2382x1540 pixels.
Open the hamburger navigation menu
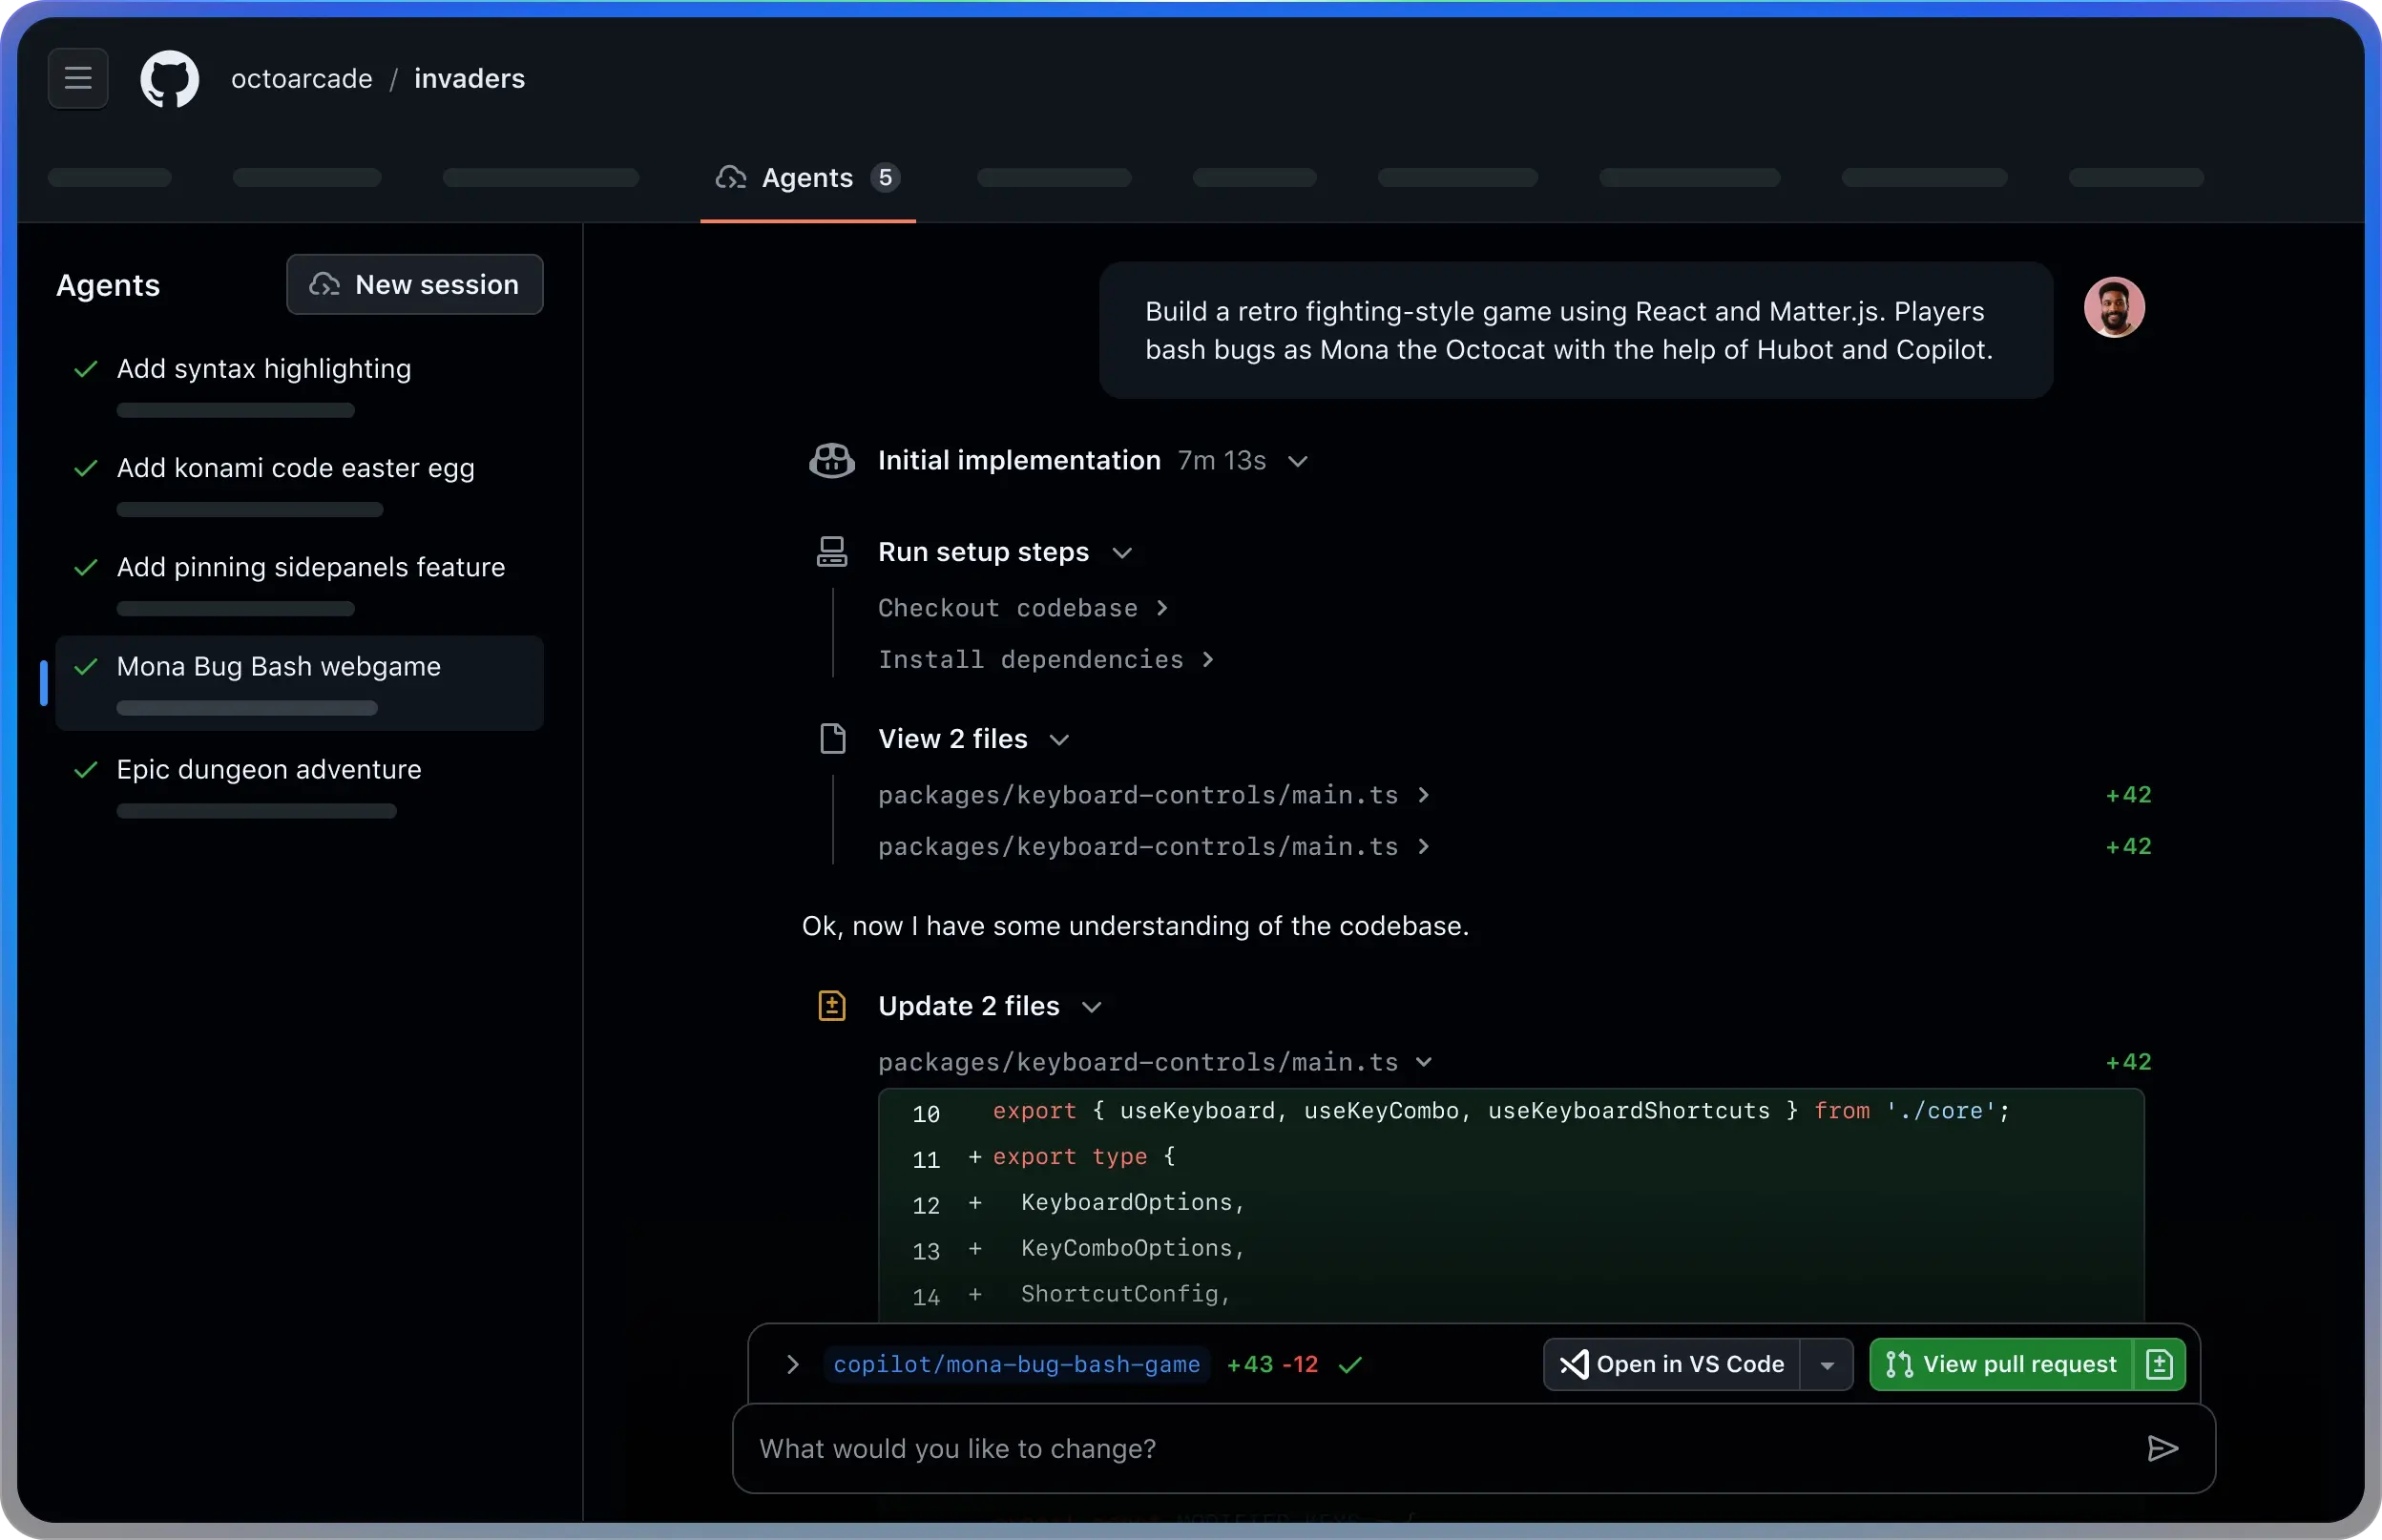[x=76, y=79]
